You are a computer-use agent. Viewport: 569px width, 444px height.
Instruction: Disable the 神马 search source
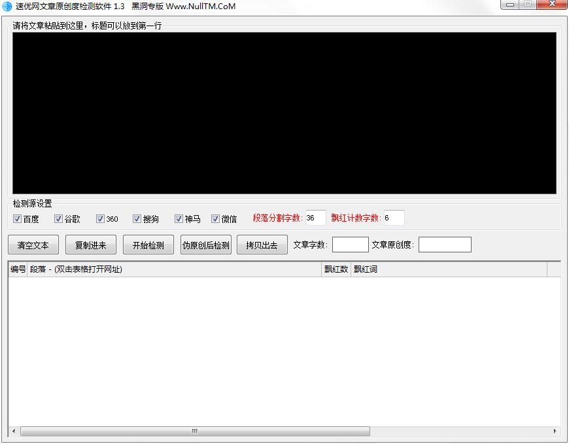point(179,218)
